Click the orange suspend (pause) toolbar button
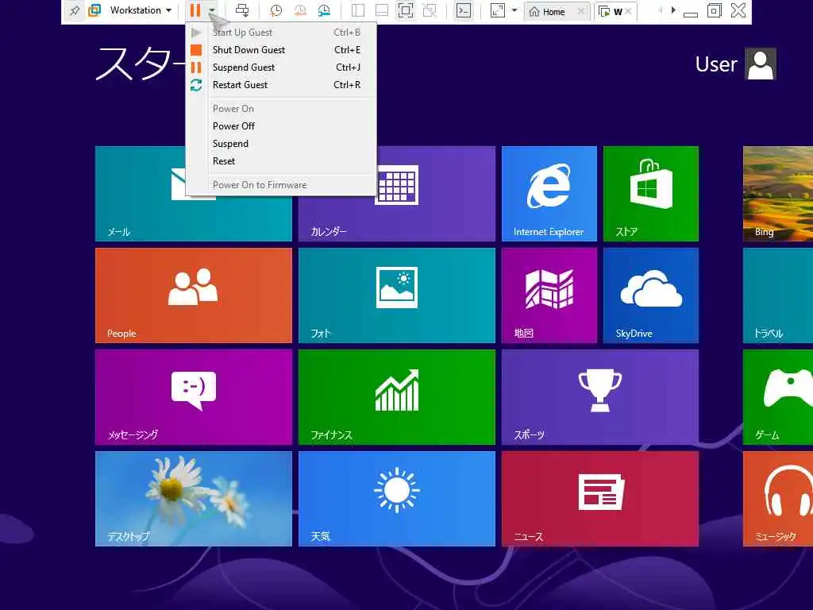Screen dimensions: 813x610 [x=195, y=10]
